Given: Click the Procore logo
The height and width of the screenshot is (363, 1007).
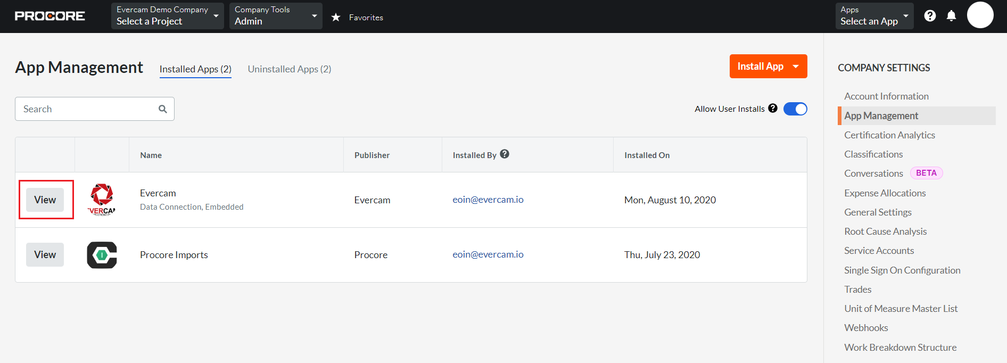Looking at the screenshot, I should pos(49,16).
